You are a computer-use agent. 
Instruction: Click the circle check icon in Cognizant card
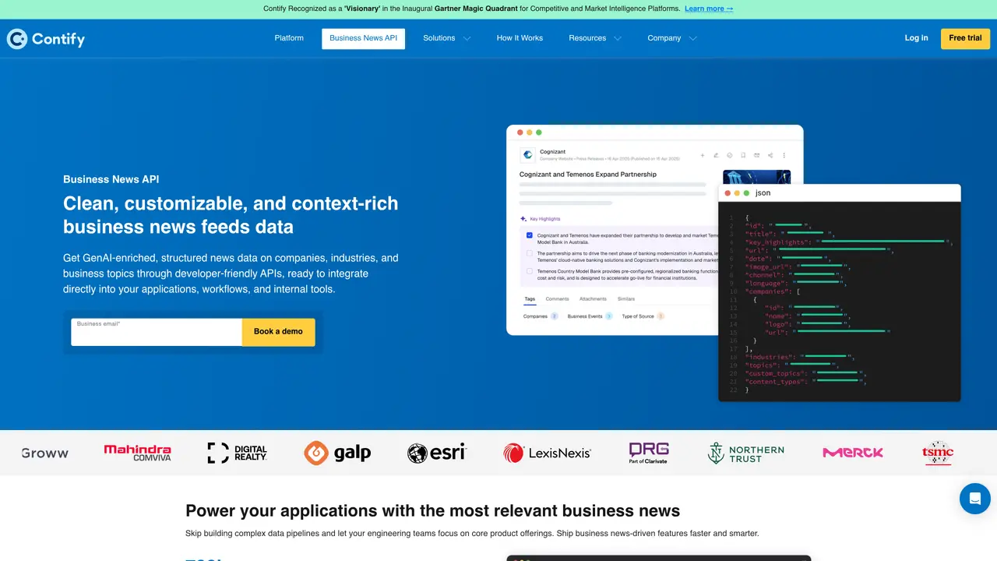730,155
